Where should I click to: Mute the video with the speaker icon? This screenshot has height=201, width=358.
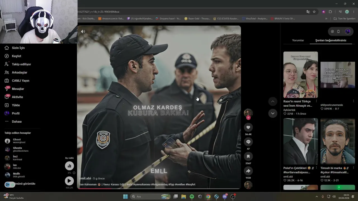click(83, 32)
